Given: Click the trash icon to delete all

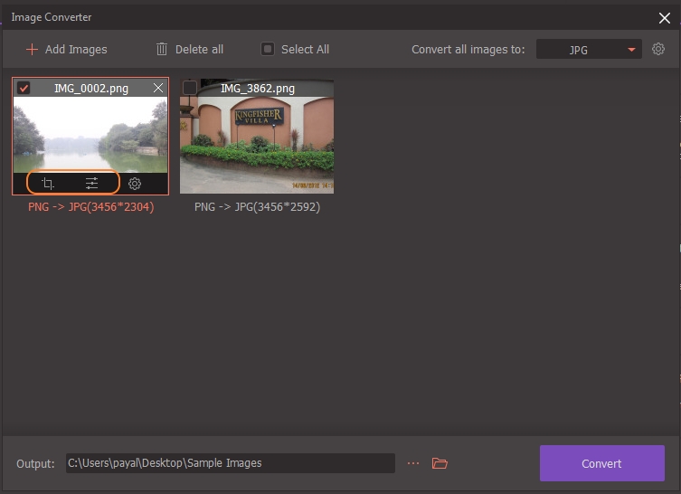Looking at the screenshot, I should [x=162, y=49].
